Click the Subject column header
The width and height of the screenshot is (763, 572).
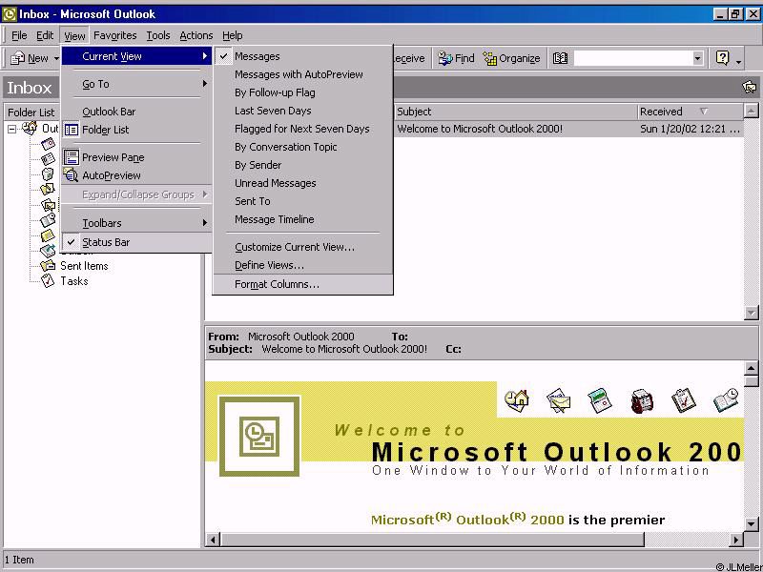coord(515,112)
